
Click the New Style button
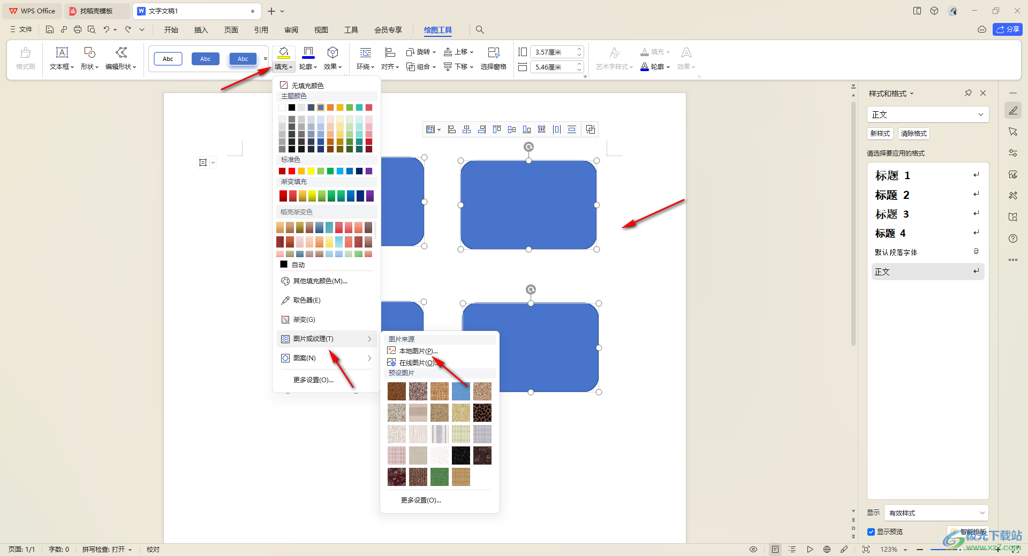coord(880,134)
